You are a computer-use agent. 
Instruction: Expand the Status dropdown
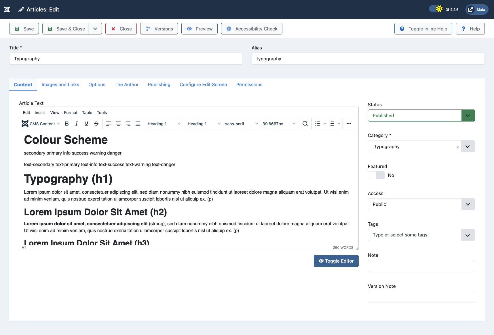(468, 115)
